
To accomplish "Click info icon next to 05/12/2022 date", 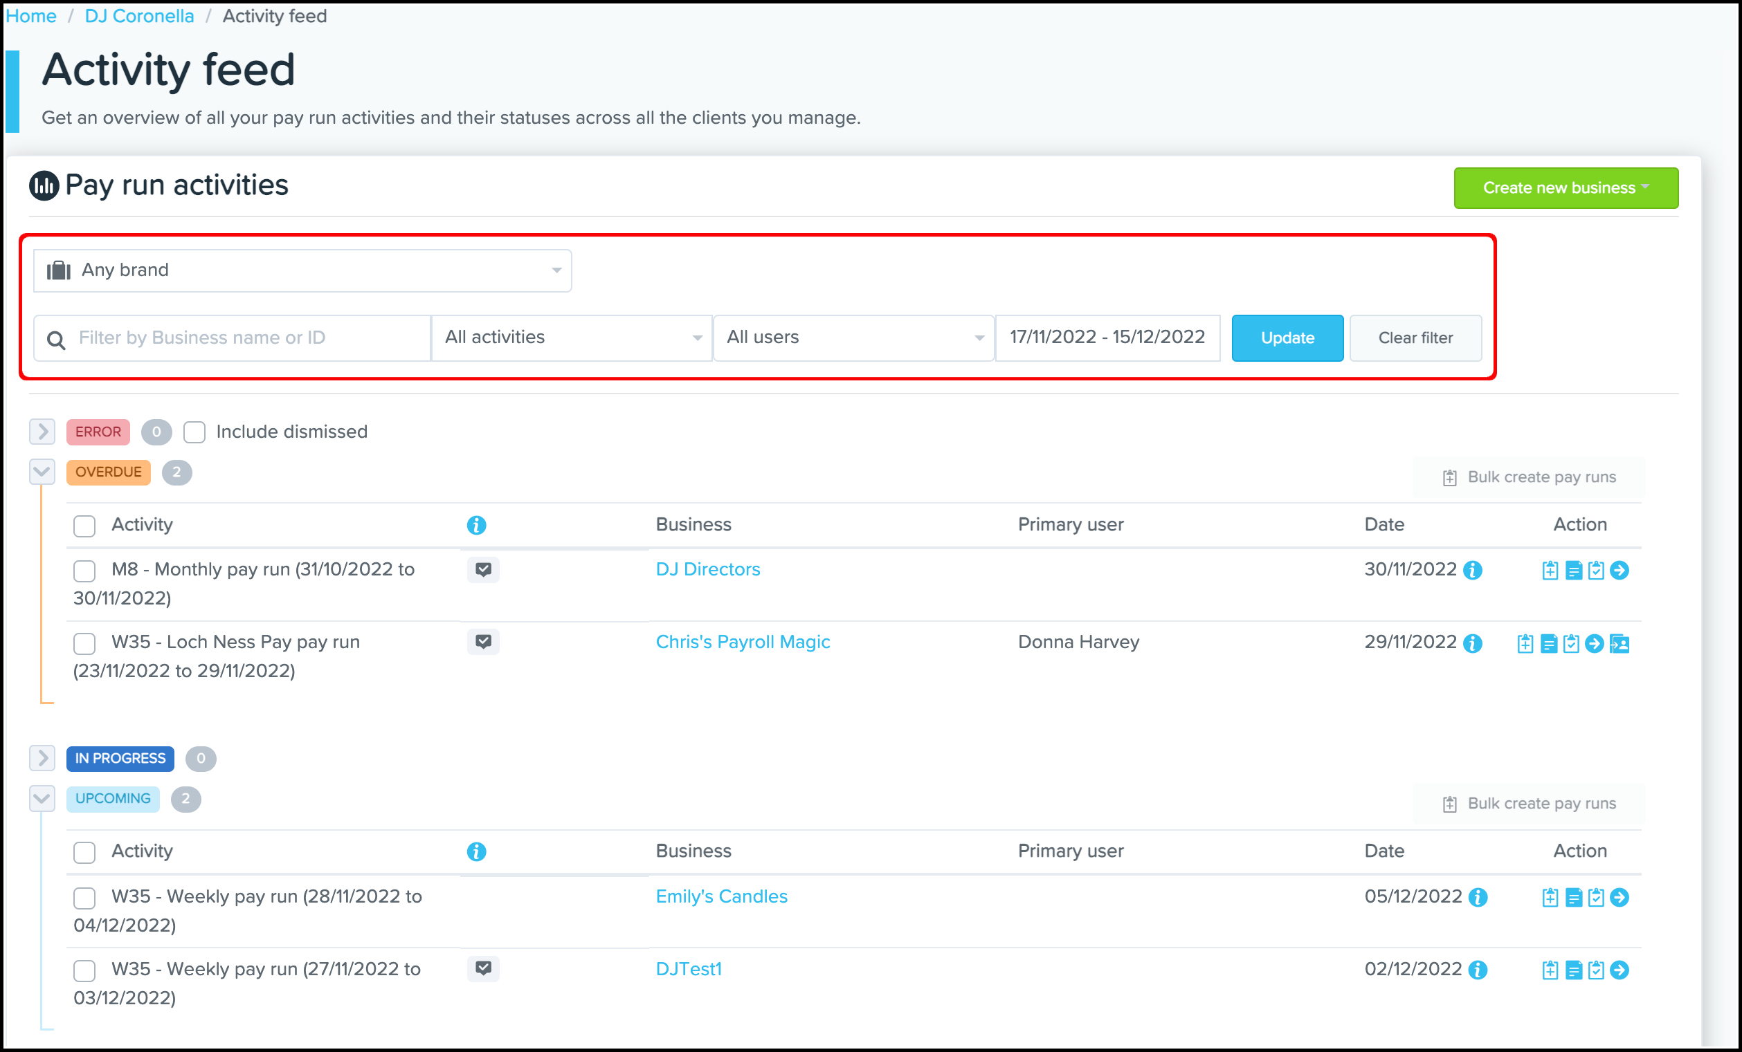I will (1478, 897).
